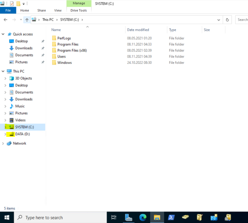The height and width of the screenshot is (223, 248).
Task: Open the yellow disk app on taskbar
Action: (185, 217)
